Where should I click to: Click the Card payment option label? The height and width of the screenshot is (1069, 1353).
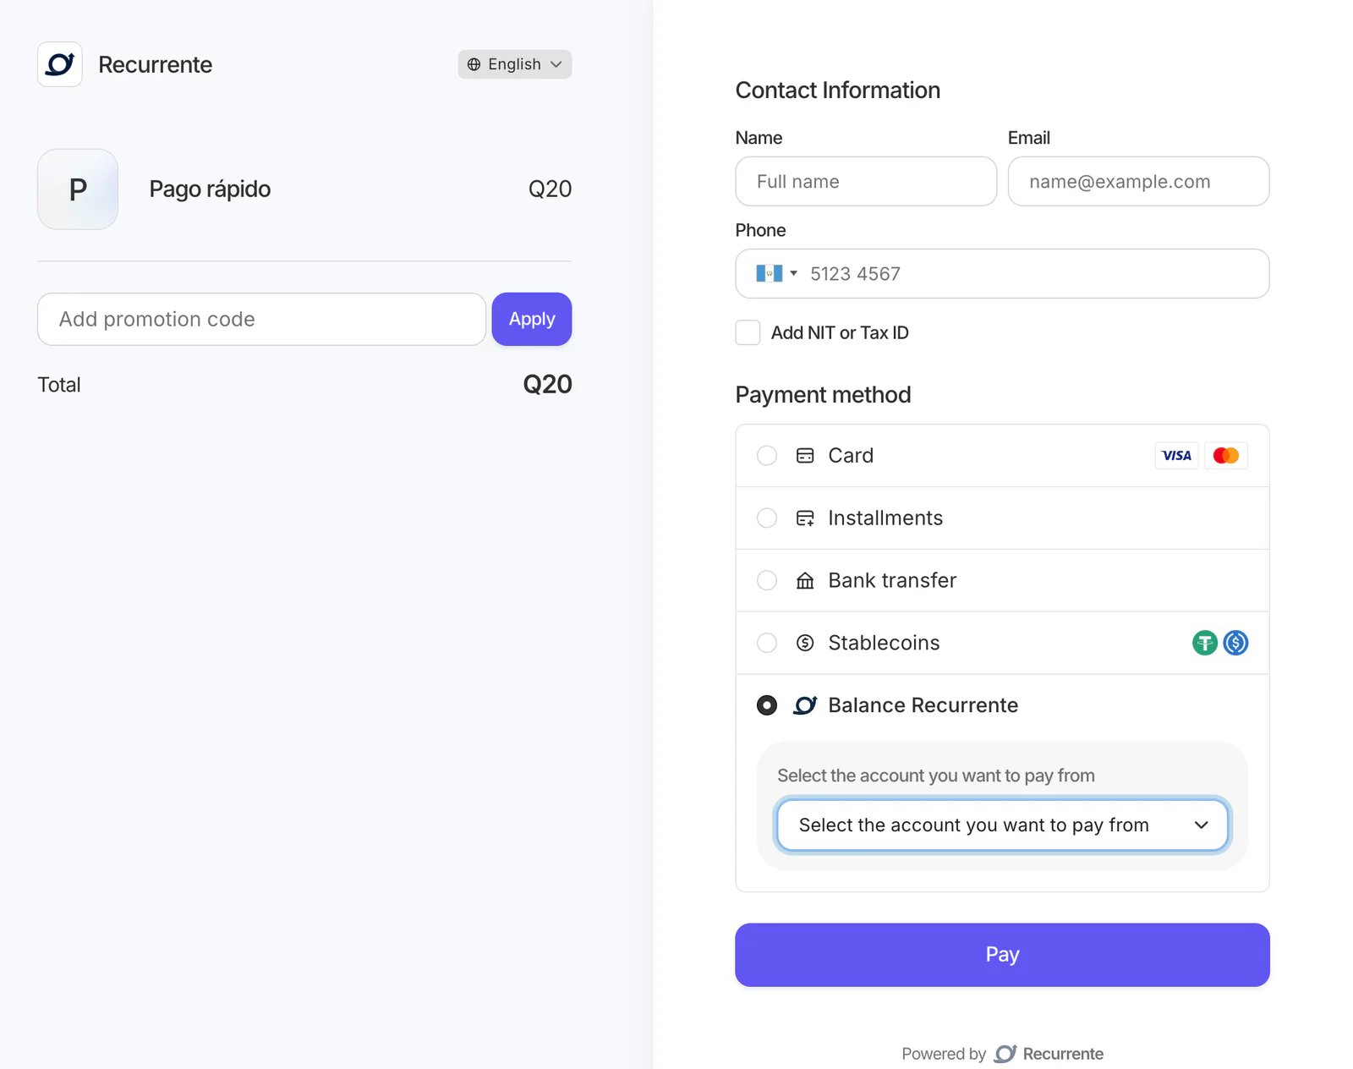(851, 456)
